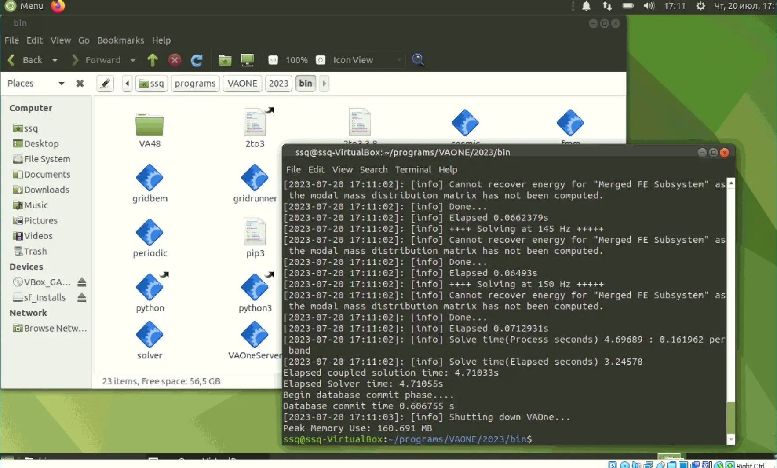This screenshot has height=468, width=777.
Task: Go to the programs path button
Action: pos(195,83)
